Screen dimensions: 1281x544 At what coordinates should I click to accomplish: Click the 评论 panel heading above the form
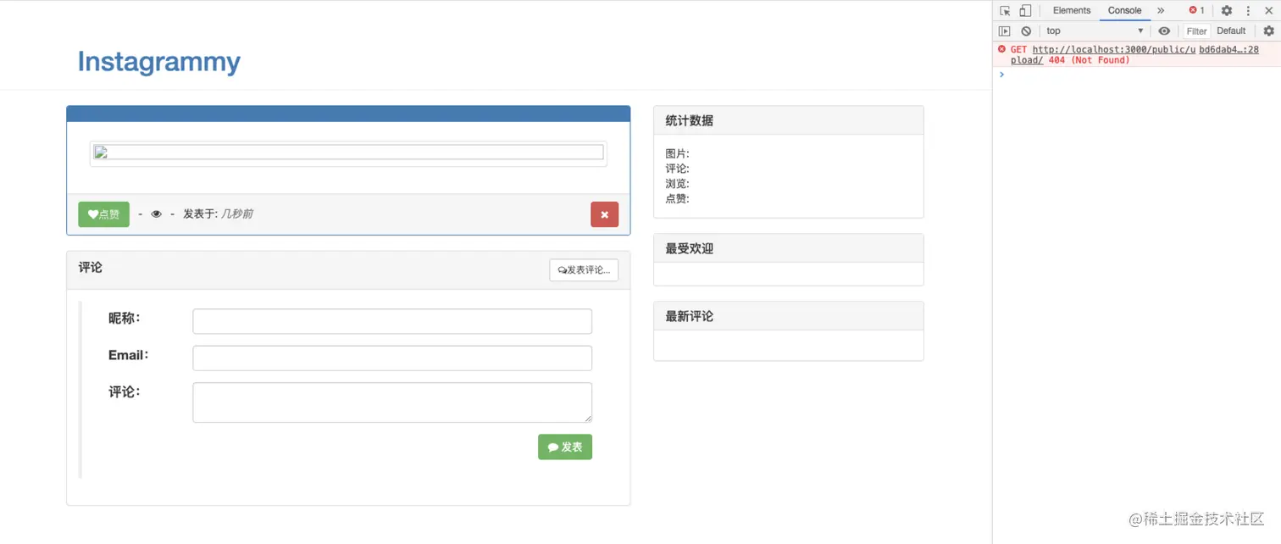(x=91, y=268)
